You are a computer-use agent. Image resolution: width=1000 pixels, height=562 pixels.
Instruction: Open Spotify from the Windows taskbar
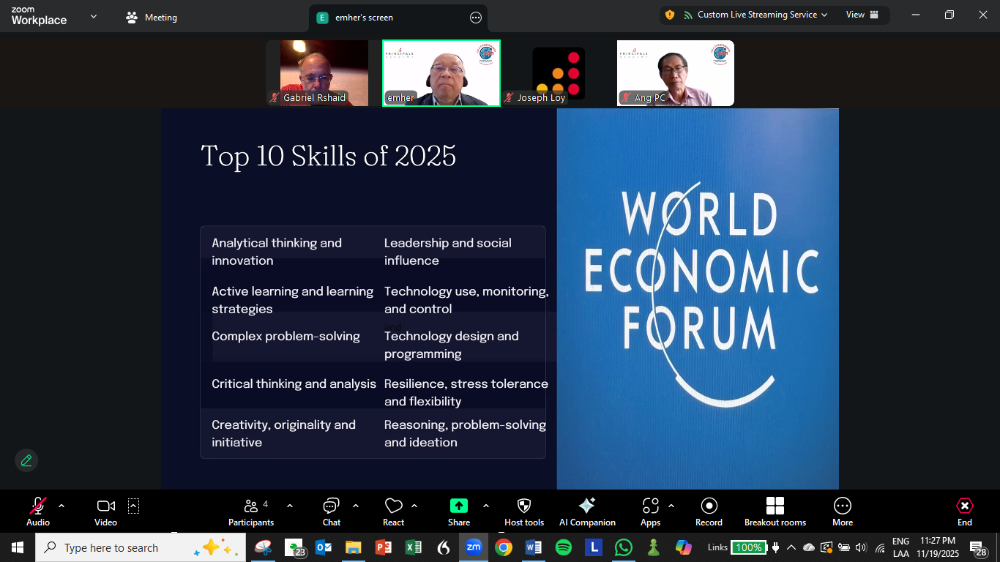(x=563, y=547)
